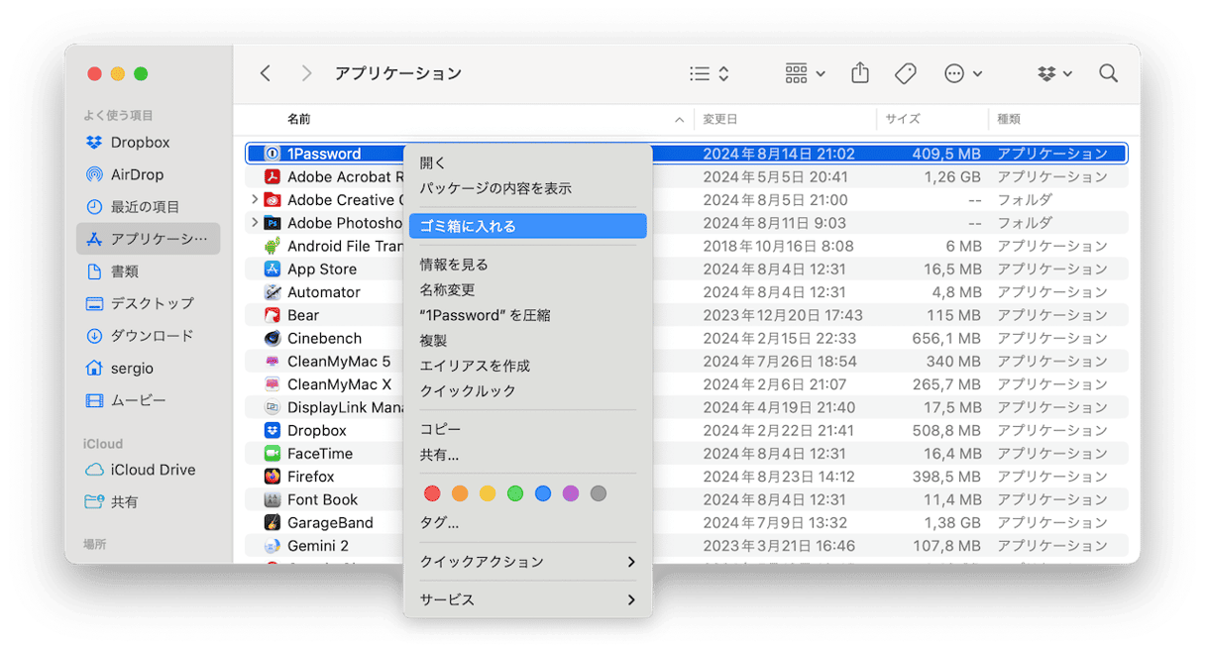Expand the Adobe Photoshop folder
The width and height of the screenshot is (1205, 649).
click(255, 223)
